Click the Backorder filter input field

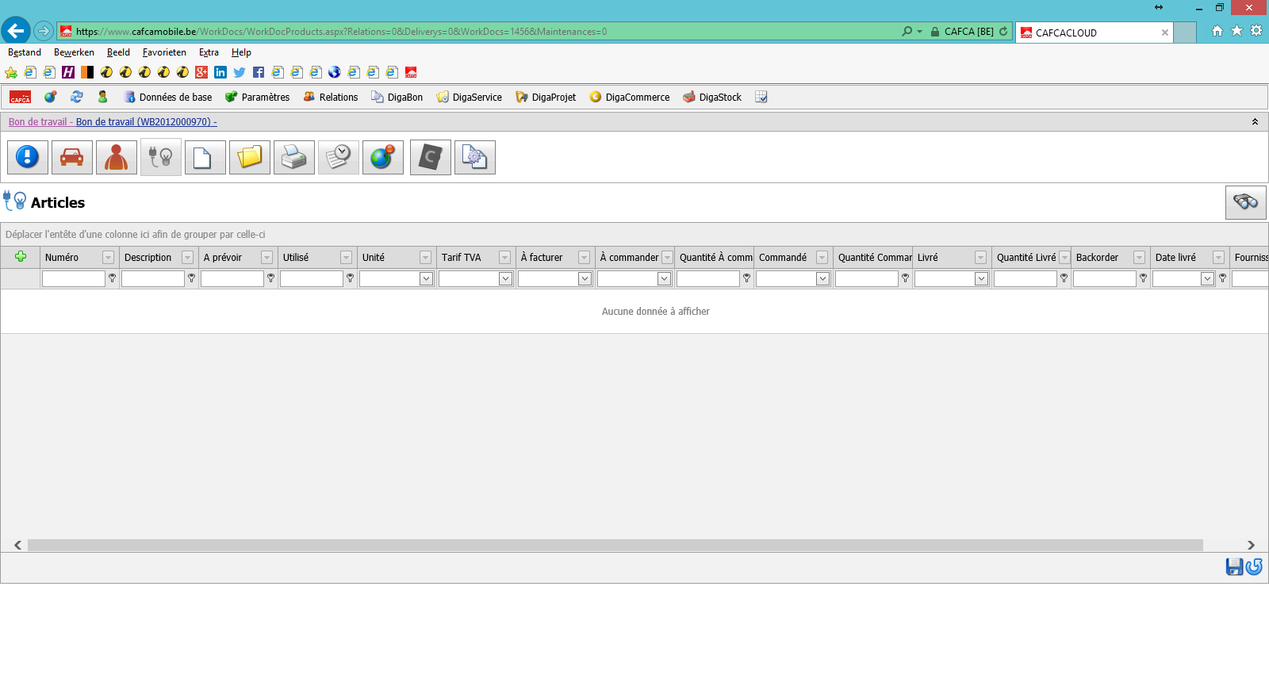pyautogui.click(x=1105, y=278)
